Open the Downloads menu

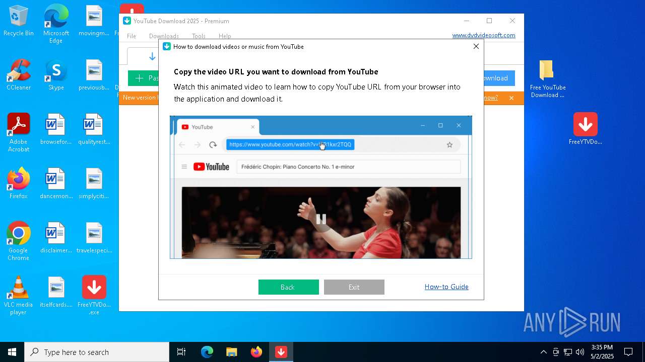point(164,36)
